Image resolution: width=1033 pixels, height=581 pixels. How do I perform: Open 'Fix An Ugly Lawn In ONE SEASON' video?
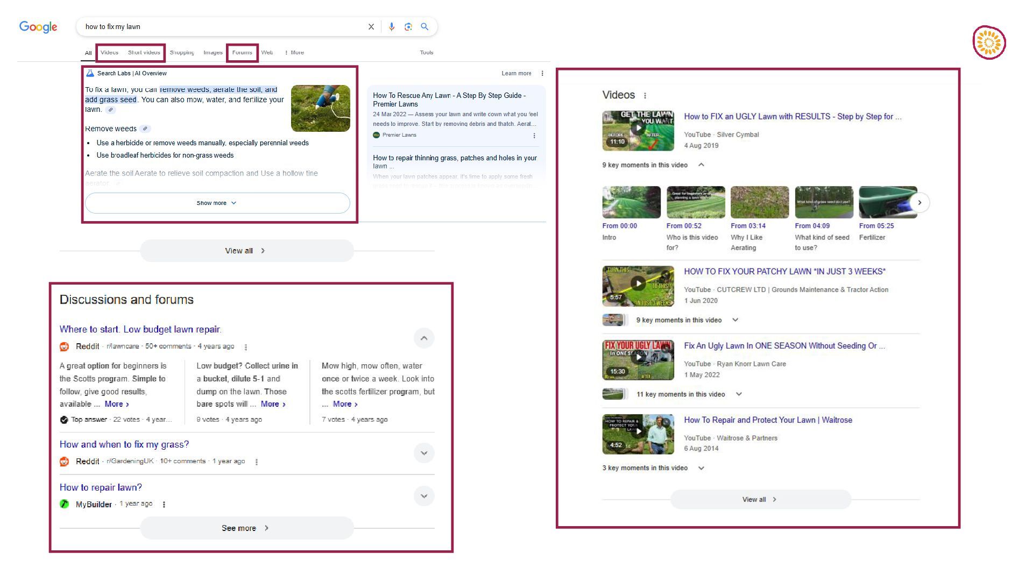(784, 346)
